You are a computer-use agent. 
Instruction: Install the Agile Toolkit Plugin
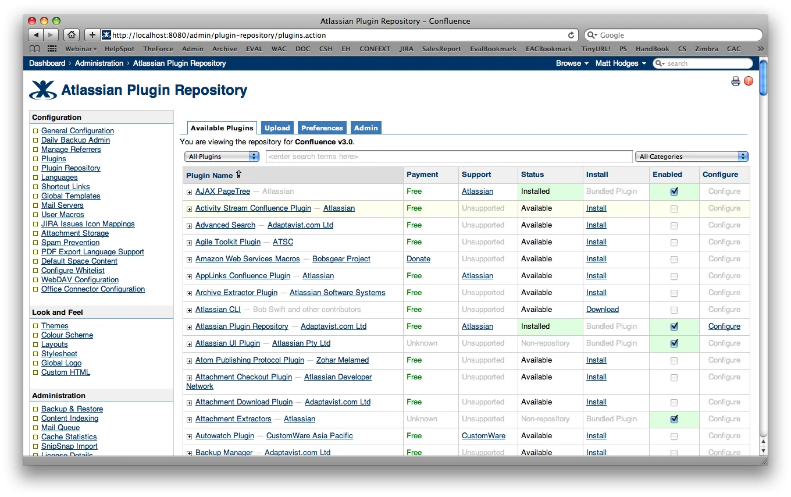click(x=596, y=242)
